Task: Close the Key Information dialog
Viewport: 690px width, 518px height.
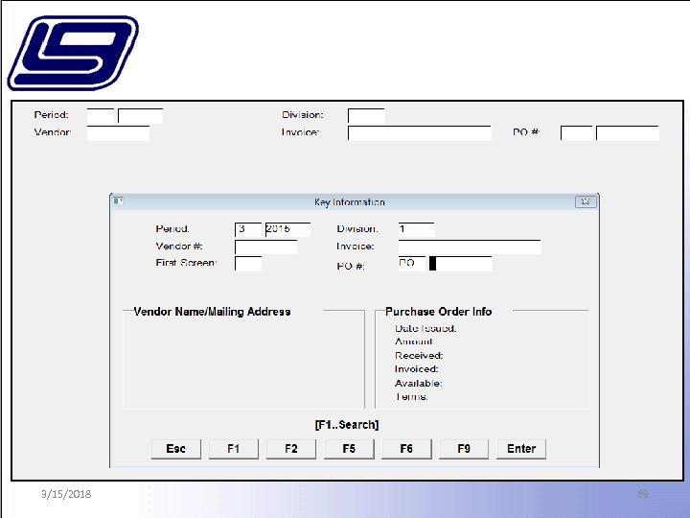Action: click(586, 201)
